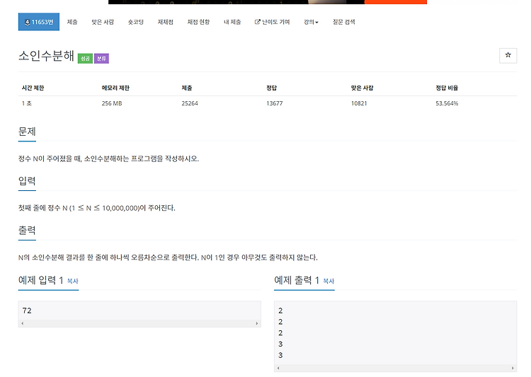Expand the 강의 dropdown menu
Image resolution: width=531 pixels, height=377 pixels.
[311, 22]
